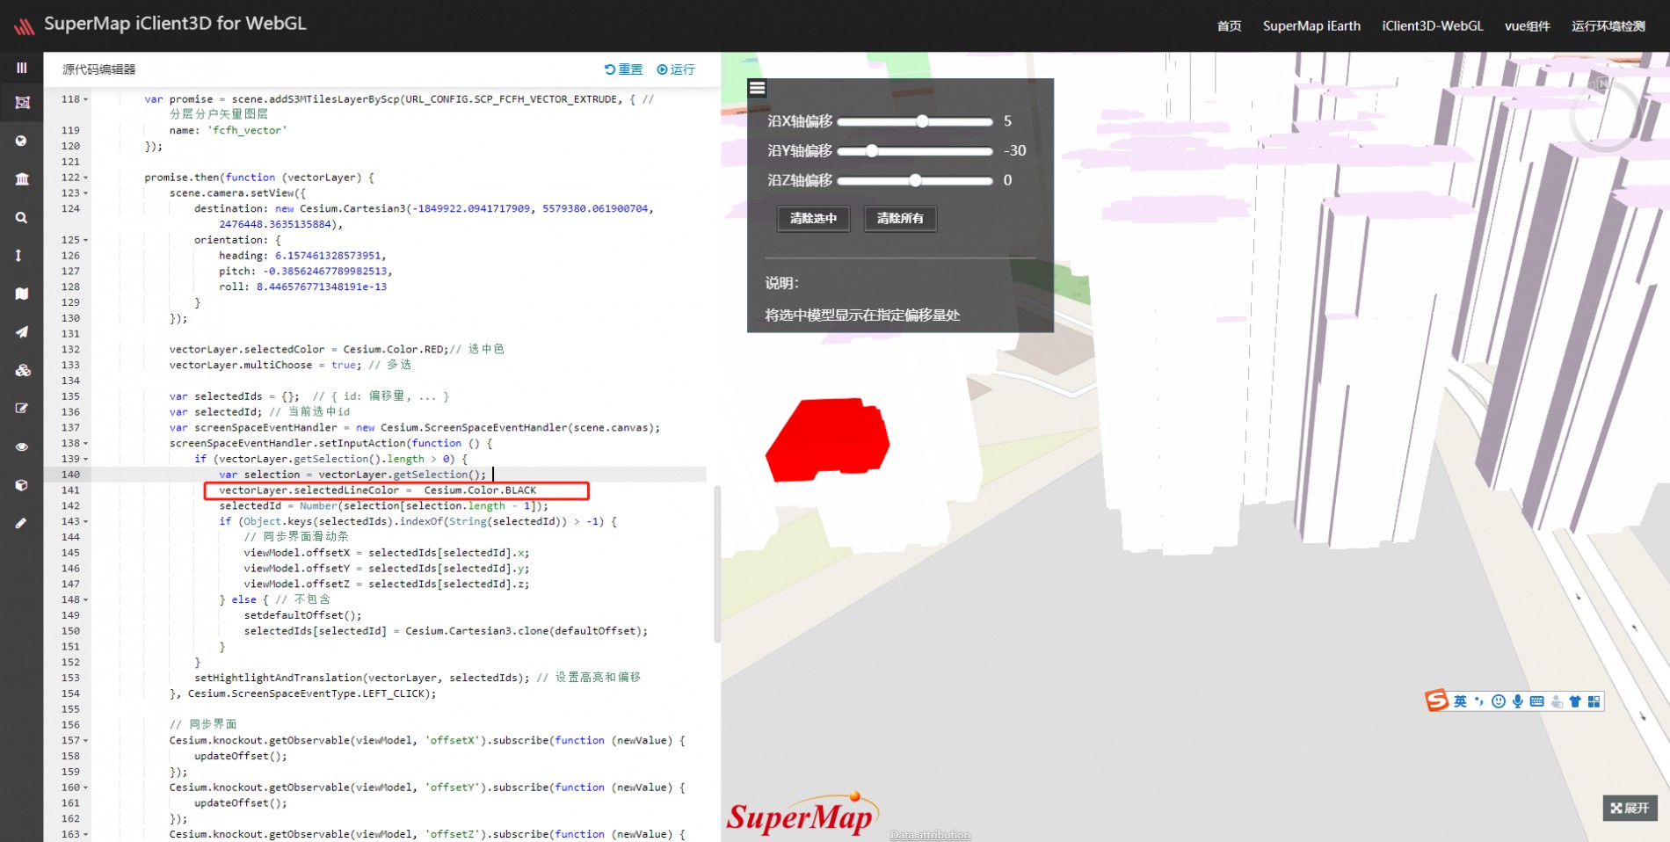Screen dimensions: 1670x842
Task: Place cursor on line 141 selectedLineColor code
Action: [x=378, y=490]
